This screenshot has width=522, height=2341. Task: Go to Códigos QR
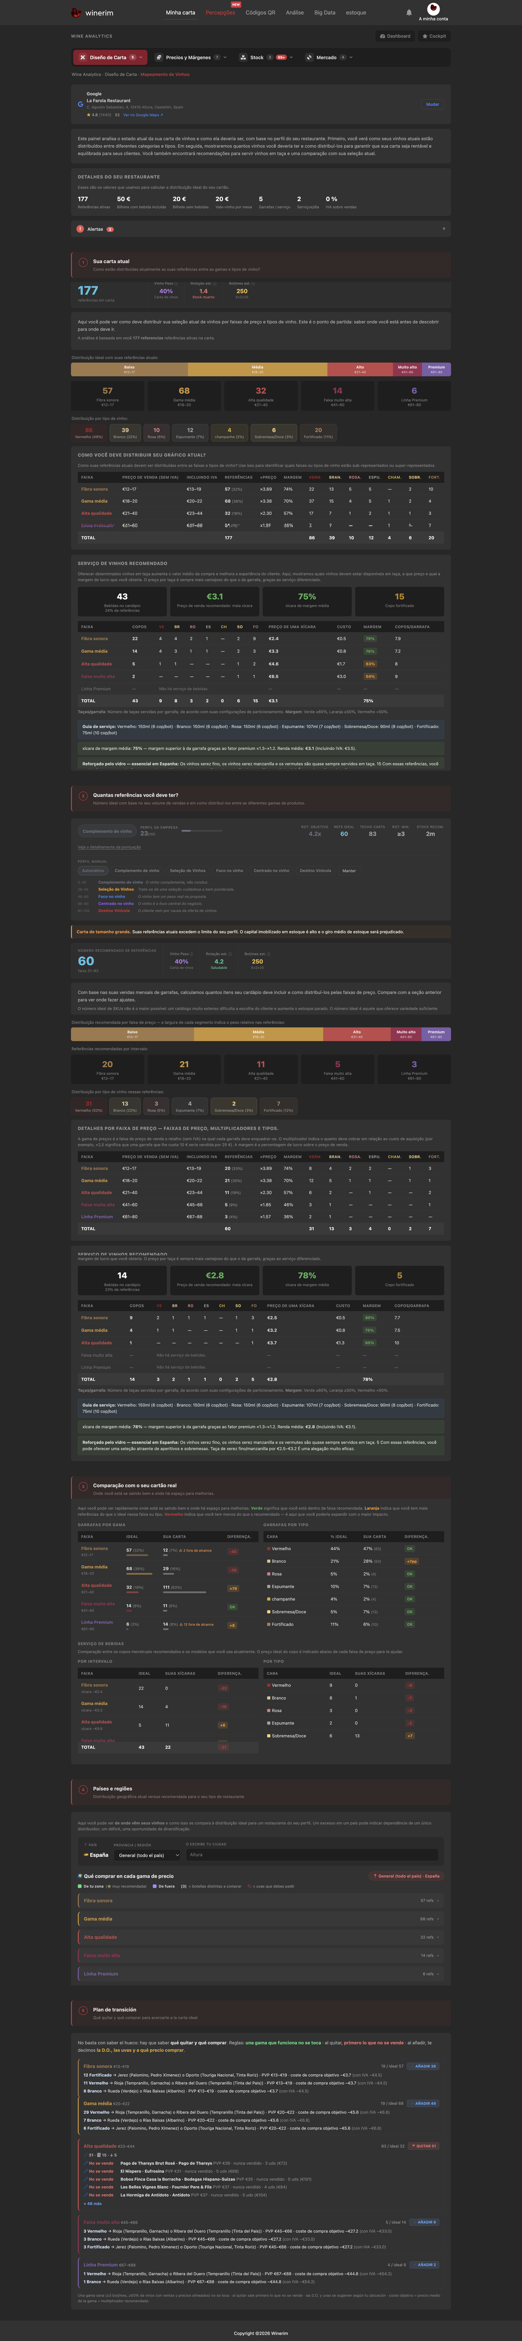click(x=261, y=13)
